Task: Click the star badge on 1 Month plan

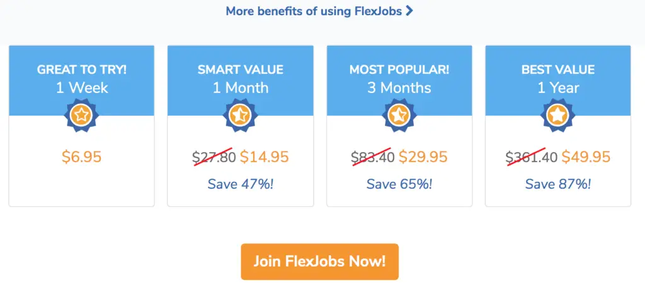Action: pyautogui.click(x=240, y=115)
